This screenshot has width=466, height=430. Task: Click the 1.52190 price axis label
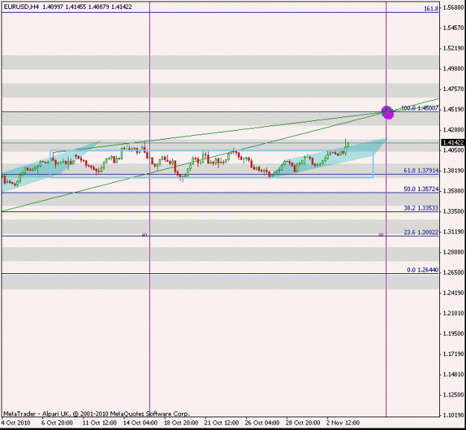pyautogui.click(x=453, y=49)
